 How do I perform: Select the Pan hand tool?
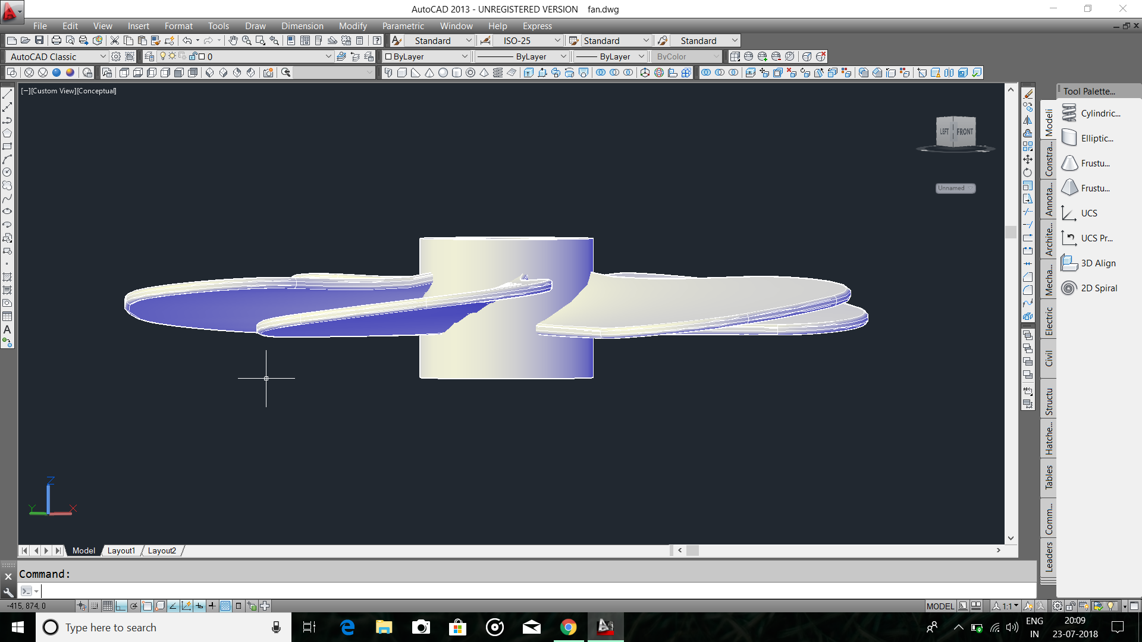pos(233,40)
